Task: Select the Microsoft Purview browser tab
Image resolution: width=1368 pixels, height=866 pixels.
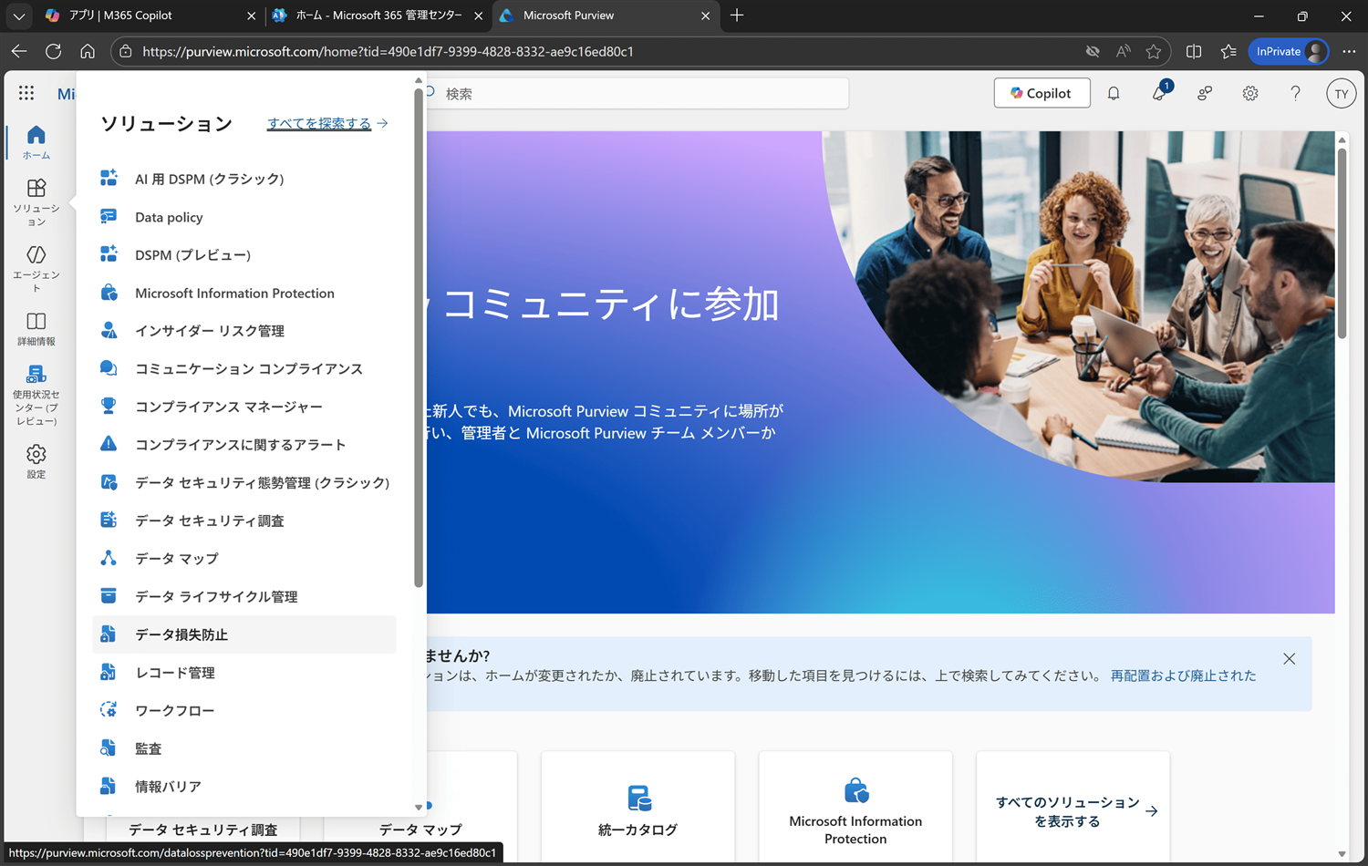Action: (605, 15)
